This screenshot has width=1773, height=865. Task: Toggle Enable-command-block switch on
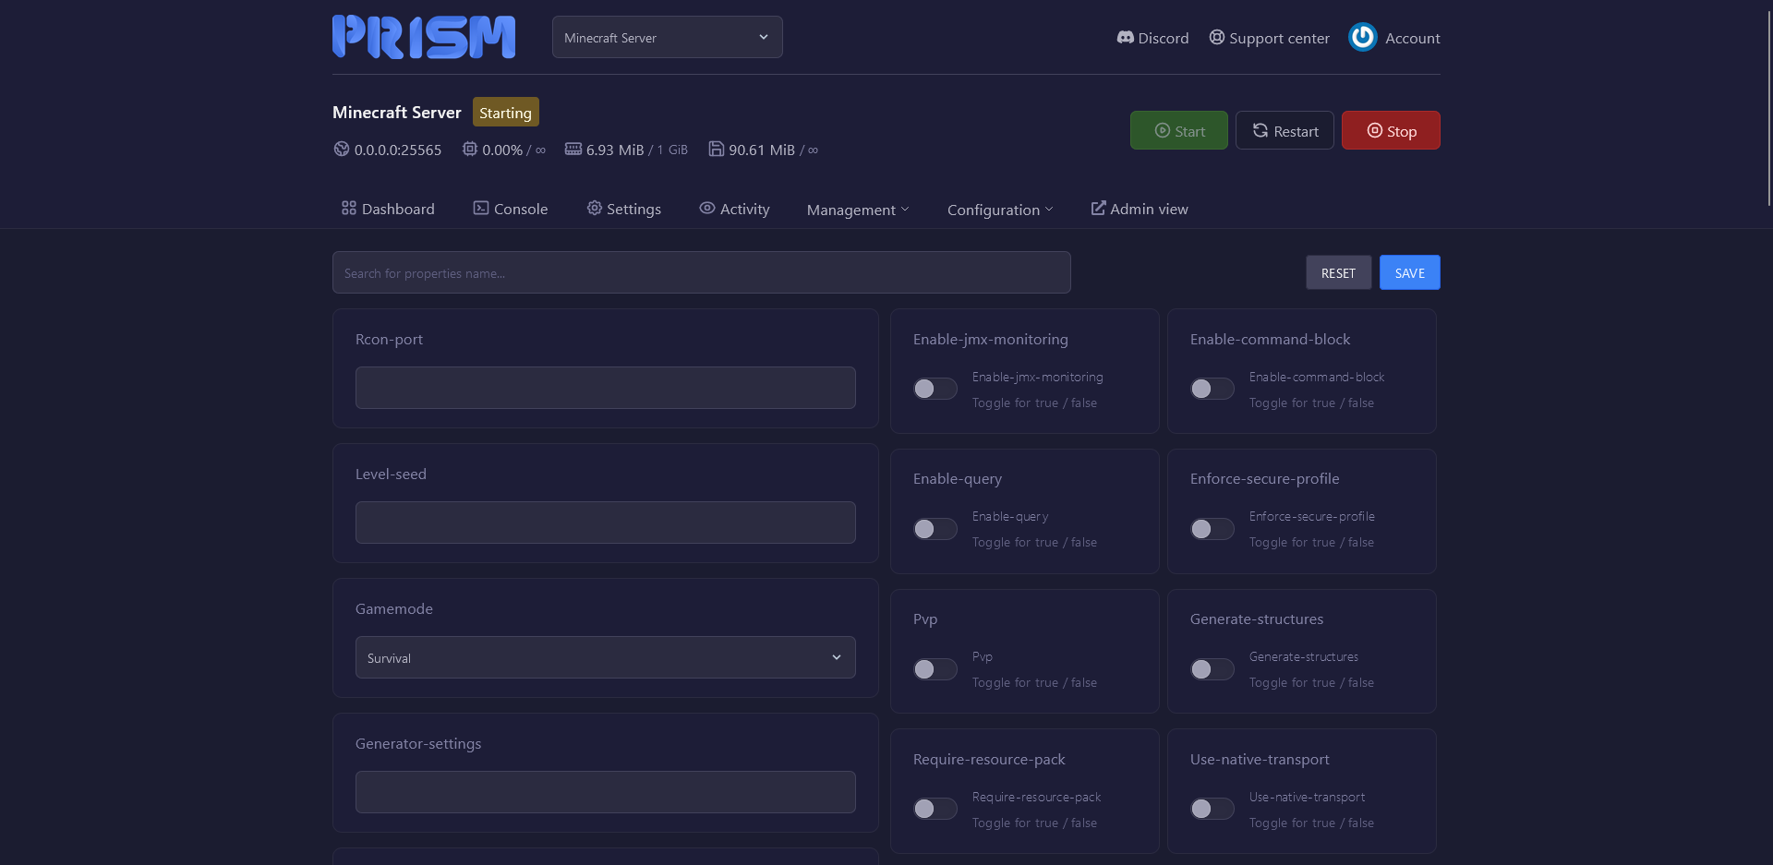tap(1212, 389)
